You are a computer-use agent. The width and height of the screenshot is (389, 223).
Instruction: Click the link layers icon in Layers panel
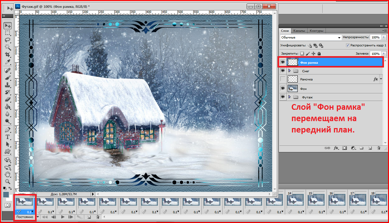point(328,148)
